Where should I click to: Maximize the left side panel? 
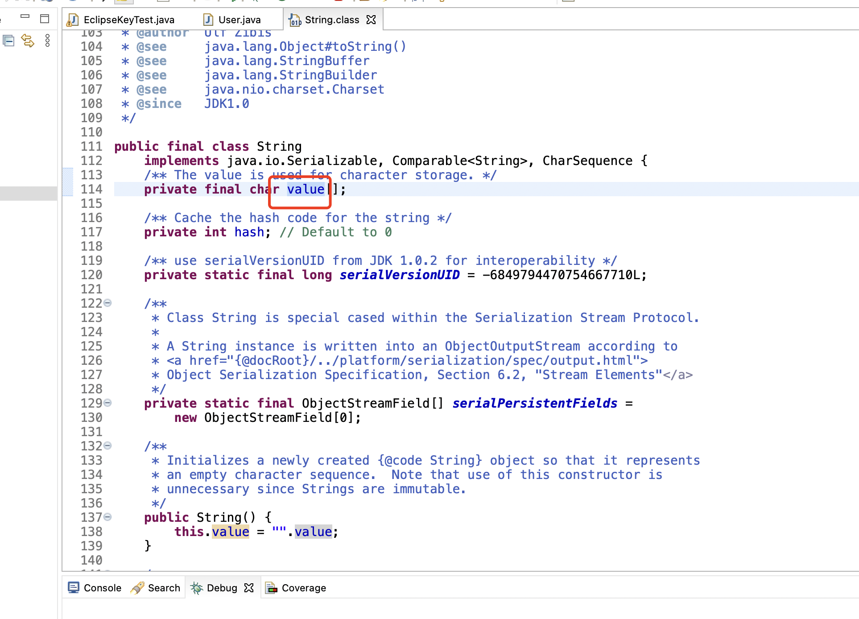pos(45,19)
